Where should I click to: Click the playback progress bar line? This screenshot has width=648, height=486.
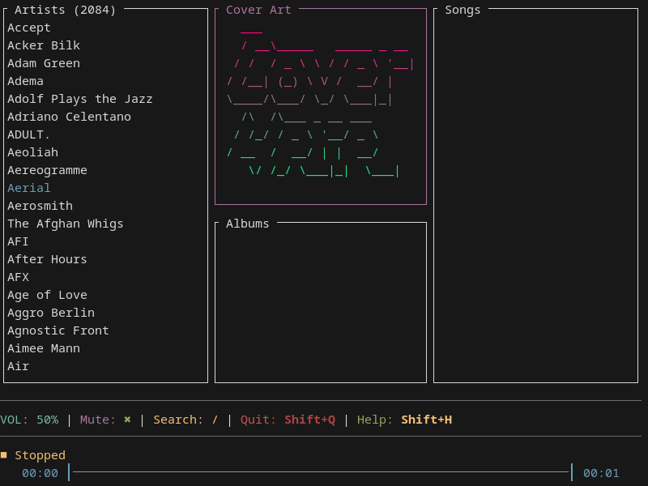[320, 472]
